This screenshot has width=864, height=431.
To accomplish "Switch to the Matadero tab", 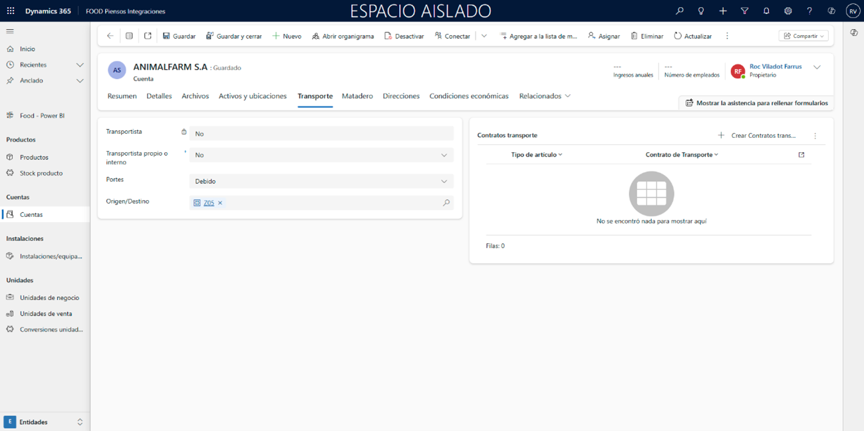I will (357, 96).
